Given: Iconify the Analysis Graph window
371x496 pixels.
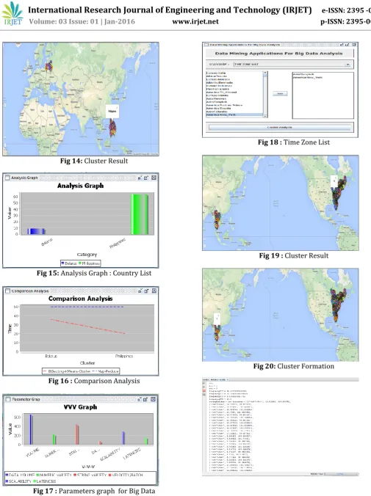Looking at the screenshot, I should click(x=140, y=178).
